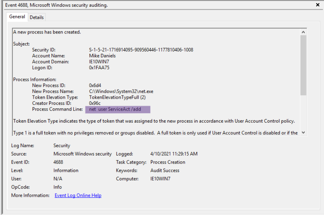Click the process path C:\Windows\System32\net.exe
This screenshot has width=324, height=215.
[121, 91]
